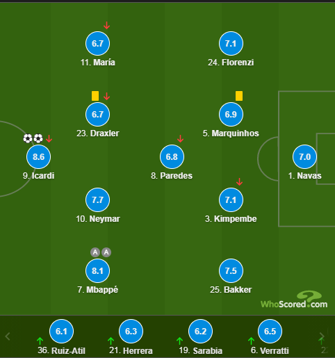This screenshot has height=358, width=335.
Task: Open the 24. Florenzi player name
Action: point(231,63)
